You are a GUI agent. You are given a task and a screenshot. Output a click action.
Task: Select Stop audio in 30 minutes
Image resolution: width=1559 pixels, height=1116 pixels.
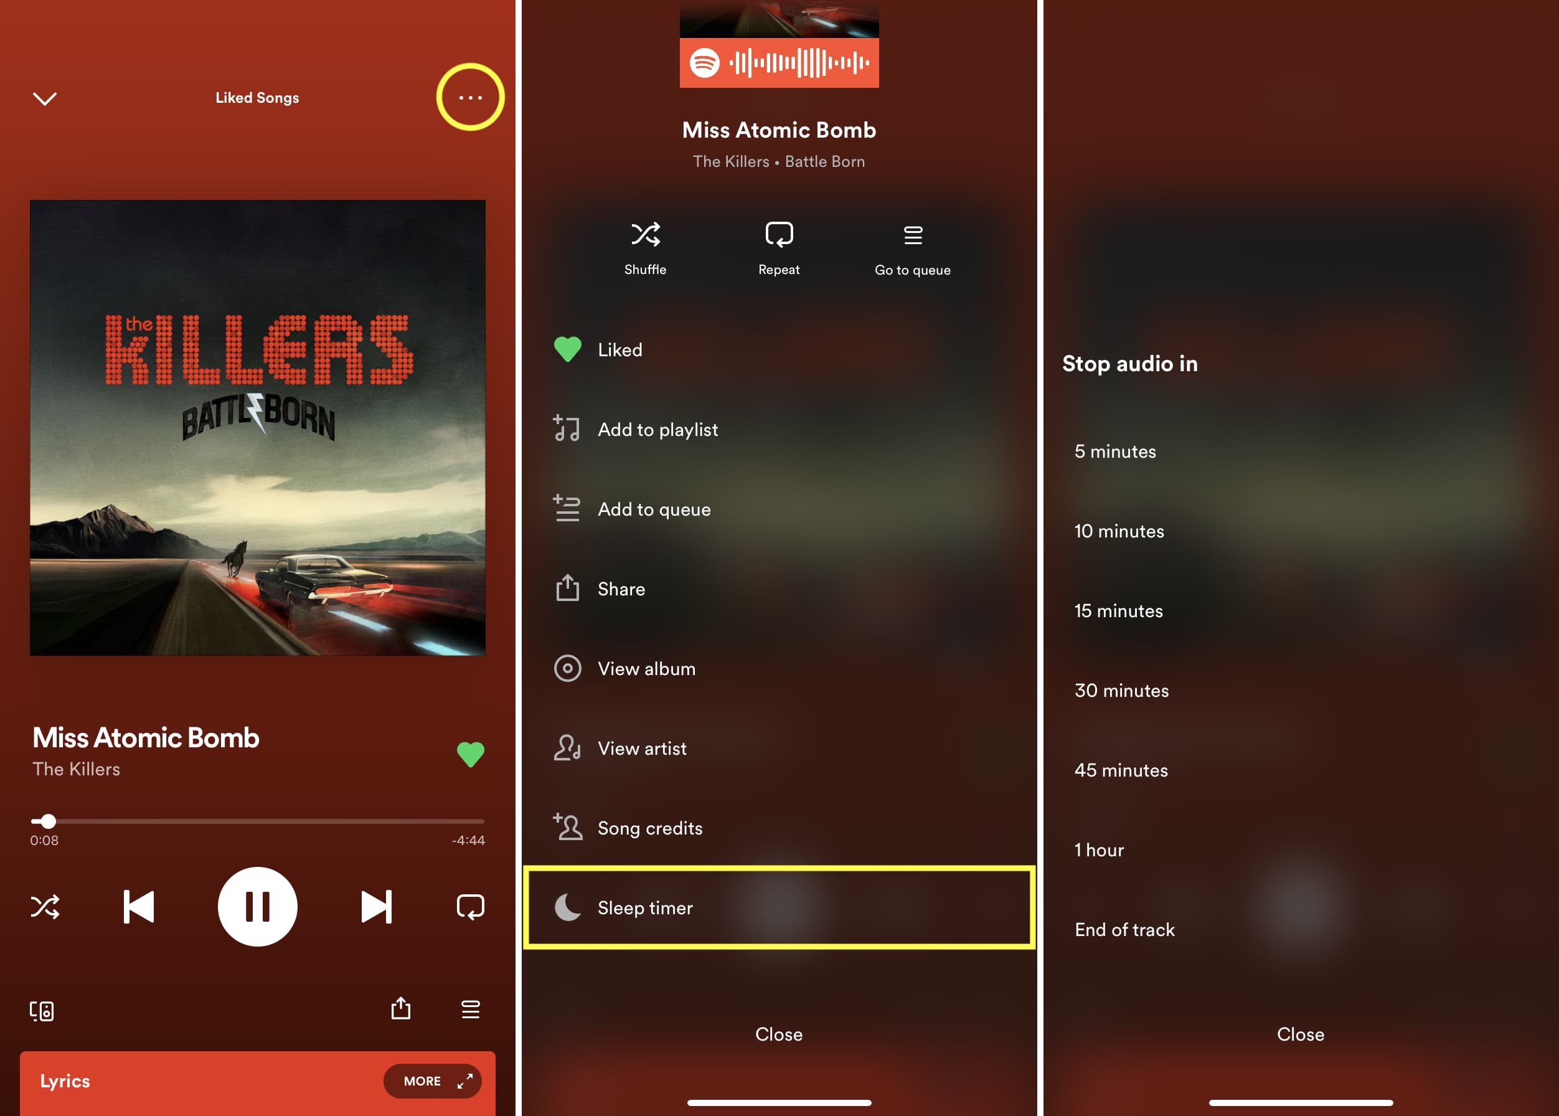(1122, 689)
